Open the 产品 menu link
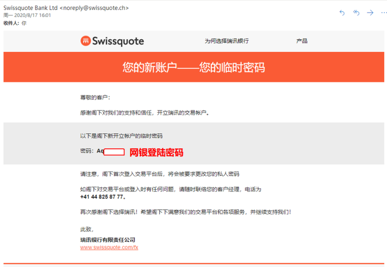 tap(301, 41)
